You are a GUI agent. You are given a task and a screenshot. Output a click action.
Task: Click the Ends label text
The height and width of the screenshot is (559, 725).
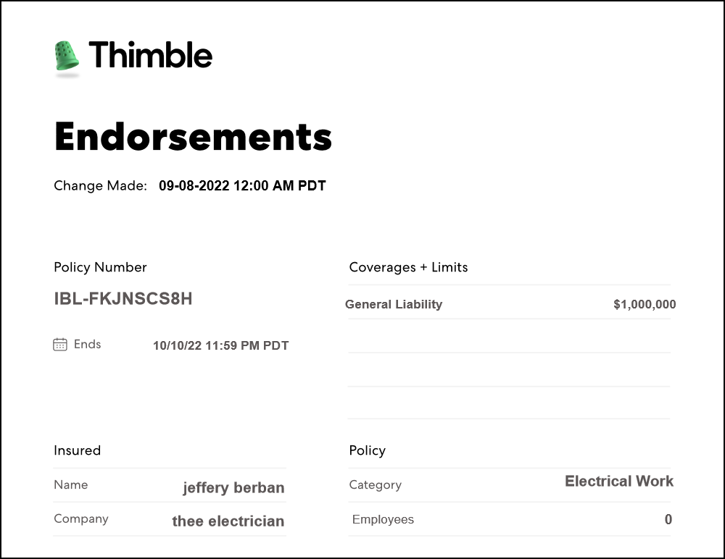pos(87,344)
